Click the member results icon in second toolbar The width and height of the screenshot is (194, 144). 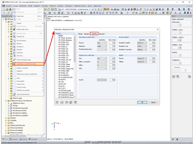[140, 13]
